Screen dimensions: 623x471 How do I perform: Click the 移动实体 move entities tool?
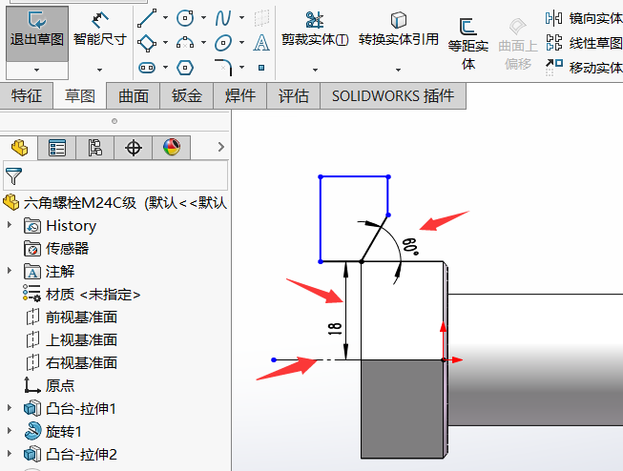[x=584, y=68]
